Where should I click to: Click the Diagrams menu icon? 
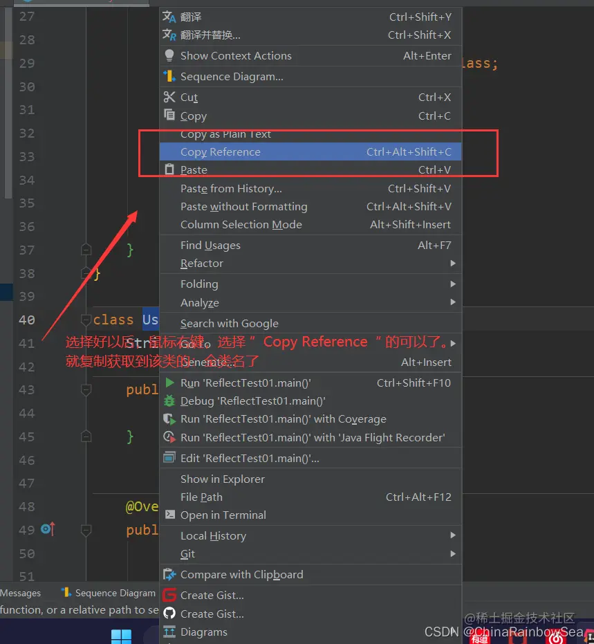169,632
